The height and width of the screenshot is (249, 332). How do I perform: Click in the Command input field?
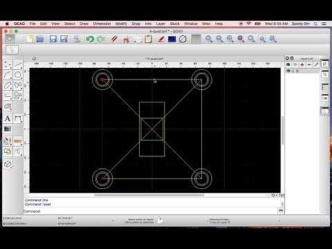tap(159, 211)
